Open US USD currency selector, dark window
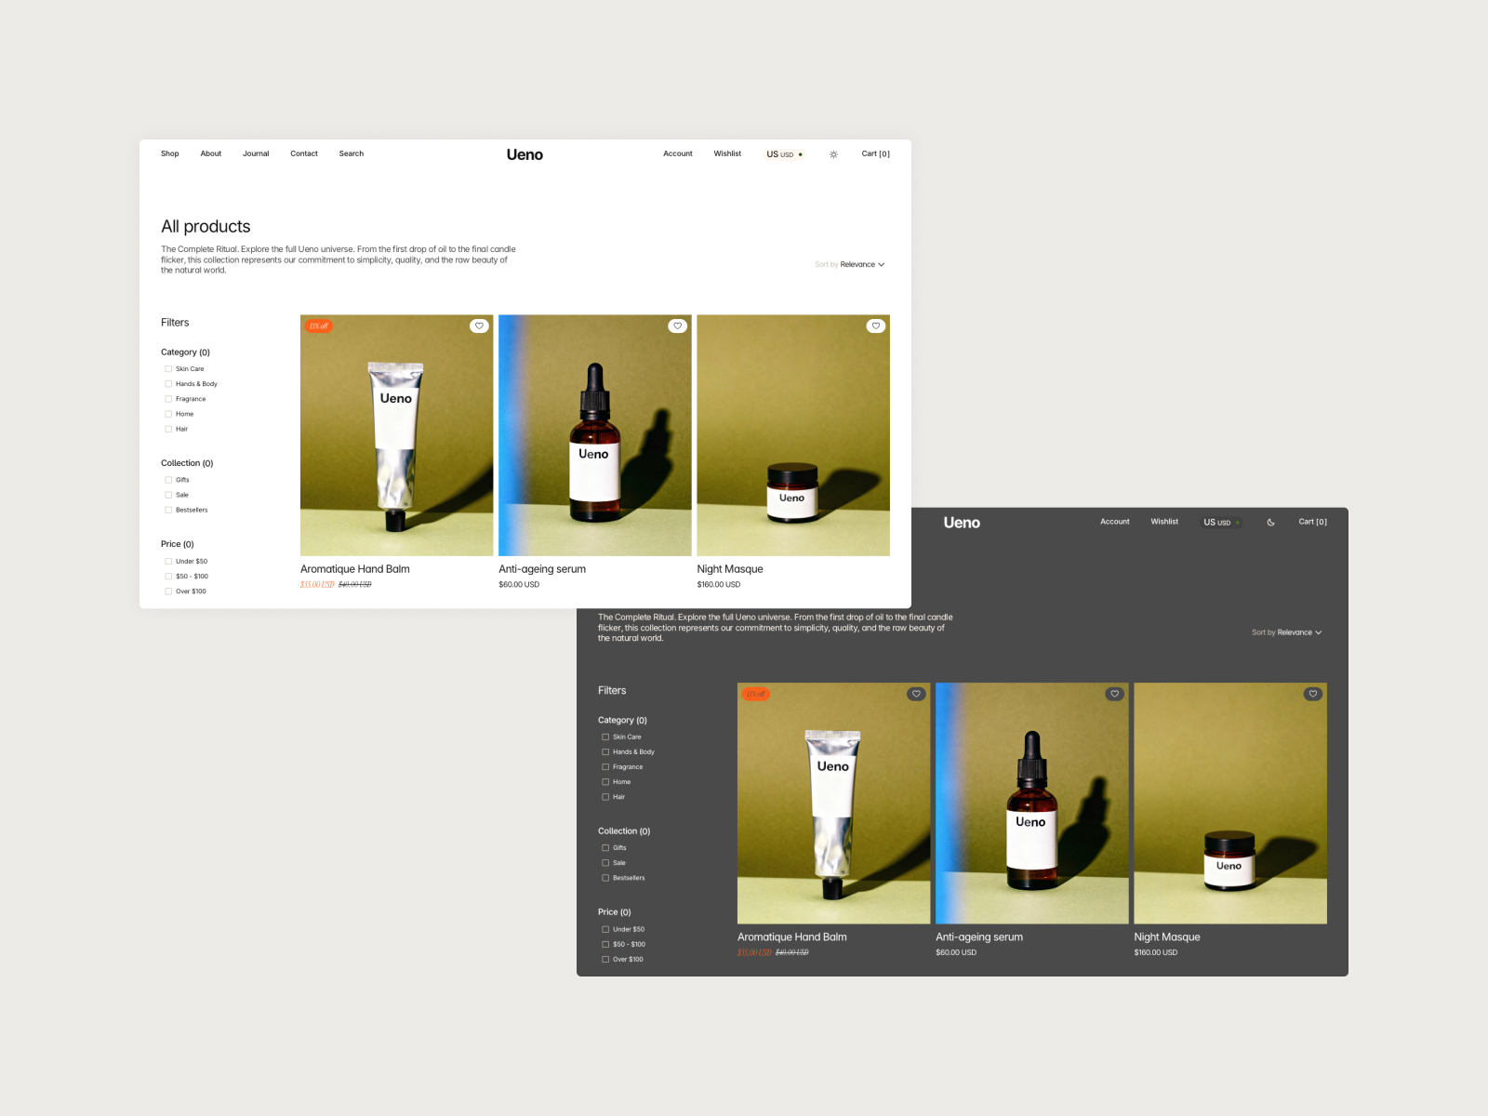Screen dimensions: 1488x1116 tap(1222, 523)
